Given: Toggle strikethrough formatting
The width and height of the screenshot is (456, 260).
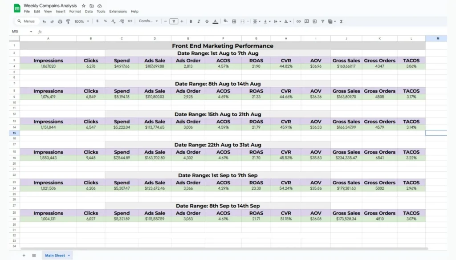Looking at the screenshot, I should tap(207, 21).
